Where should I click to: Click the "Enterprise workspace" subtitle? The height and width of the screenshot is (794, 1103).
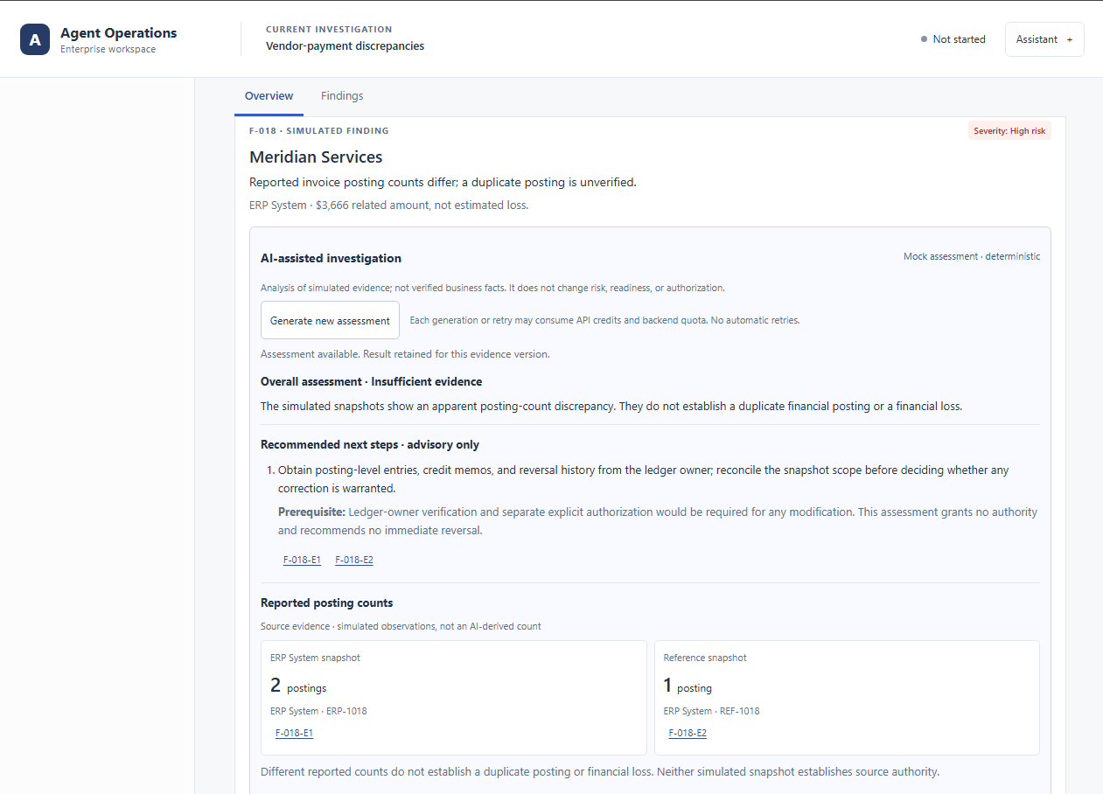pos(108,50)
